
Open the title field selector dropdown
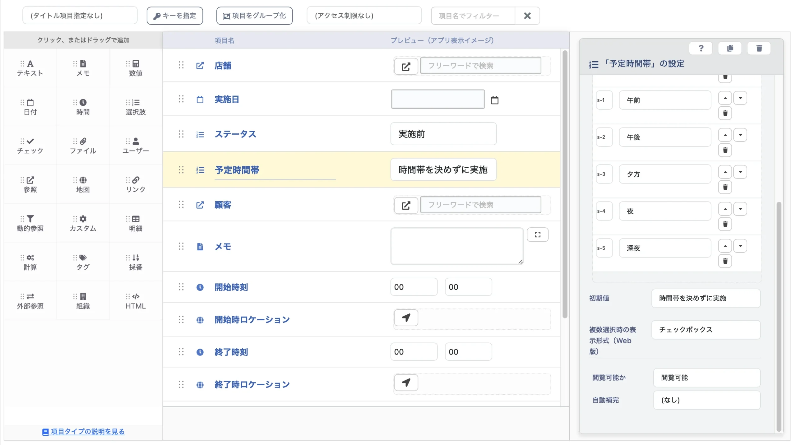[80, 16]
